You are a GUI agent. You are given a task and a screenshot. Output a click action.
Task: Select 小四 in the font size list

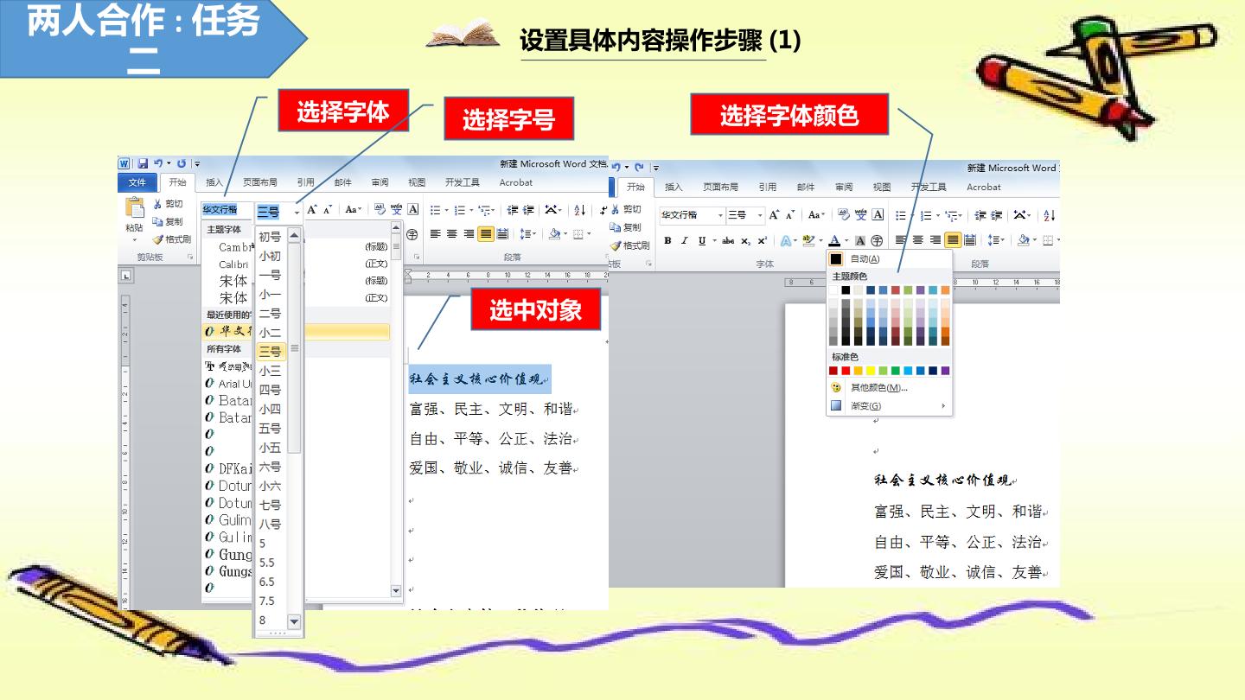[x=270, y=409]
